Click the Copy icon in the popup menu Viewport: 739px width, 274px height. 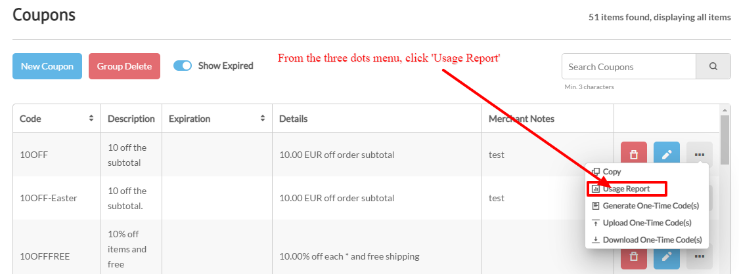(596, 172)
